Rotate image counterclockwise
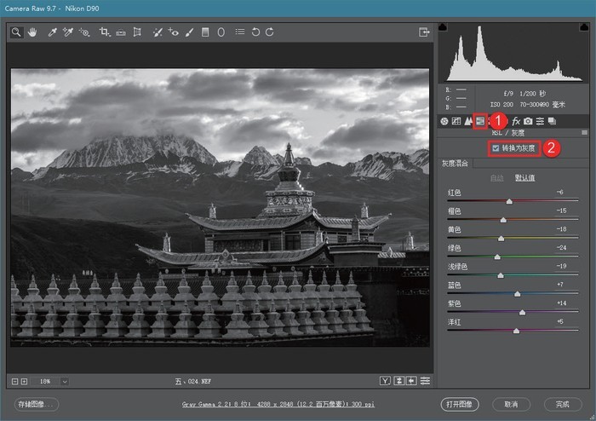 coord(255,32)
